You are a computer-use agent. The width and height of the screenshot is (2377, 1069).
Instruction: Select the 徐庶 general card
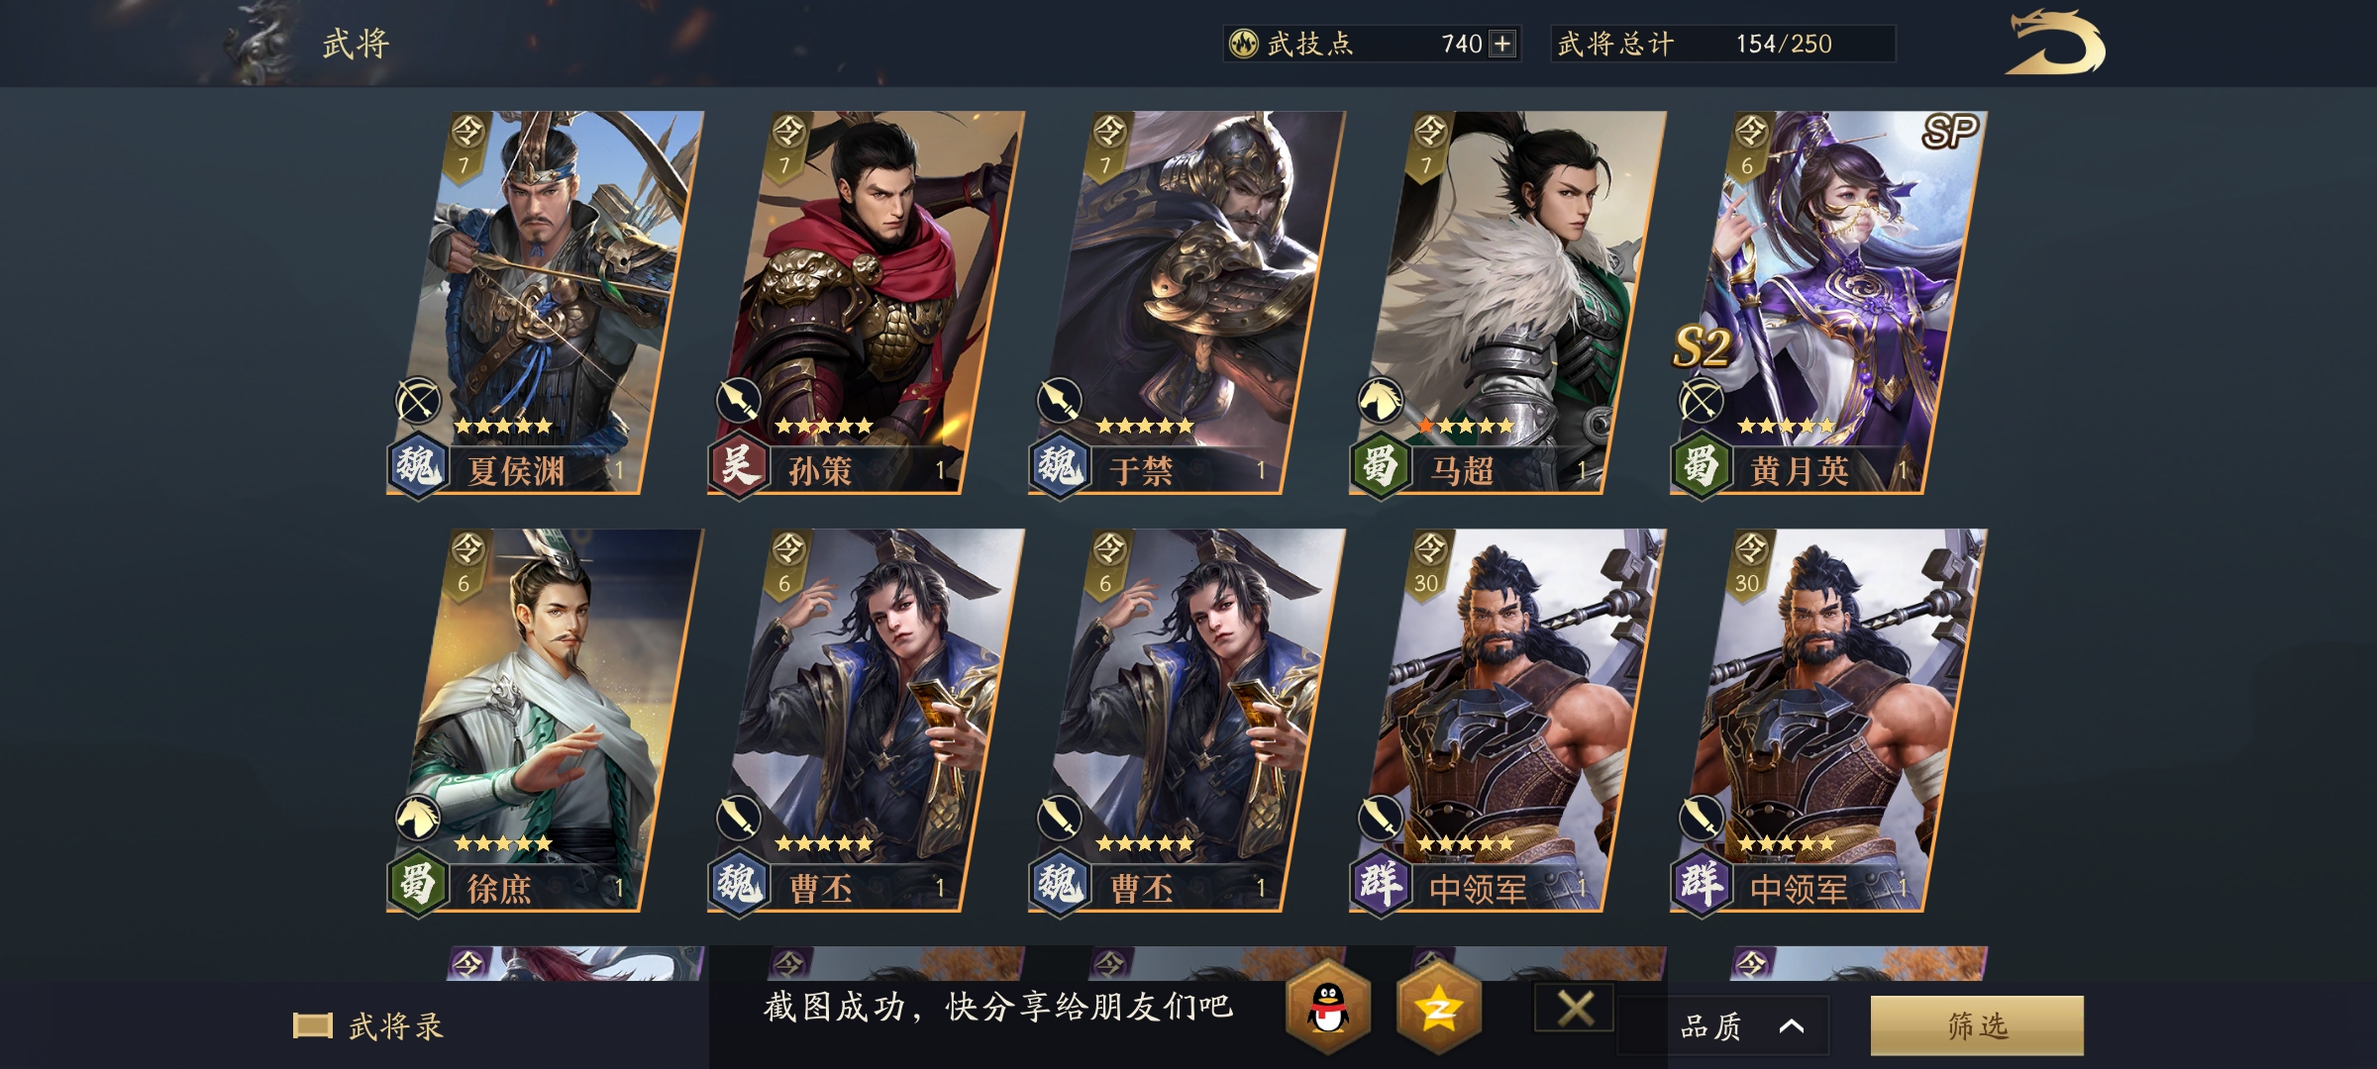(545, 720)
